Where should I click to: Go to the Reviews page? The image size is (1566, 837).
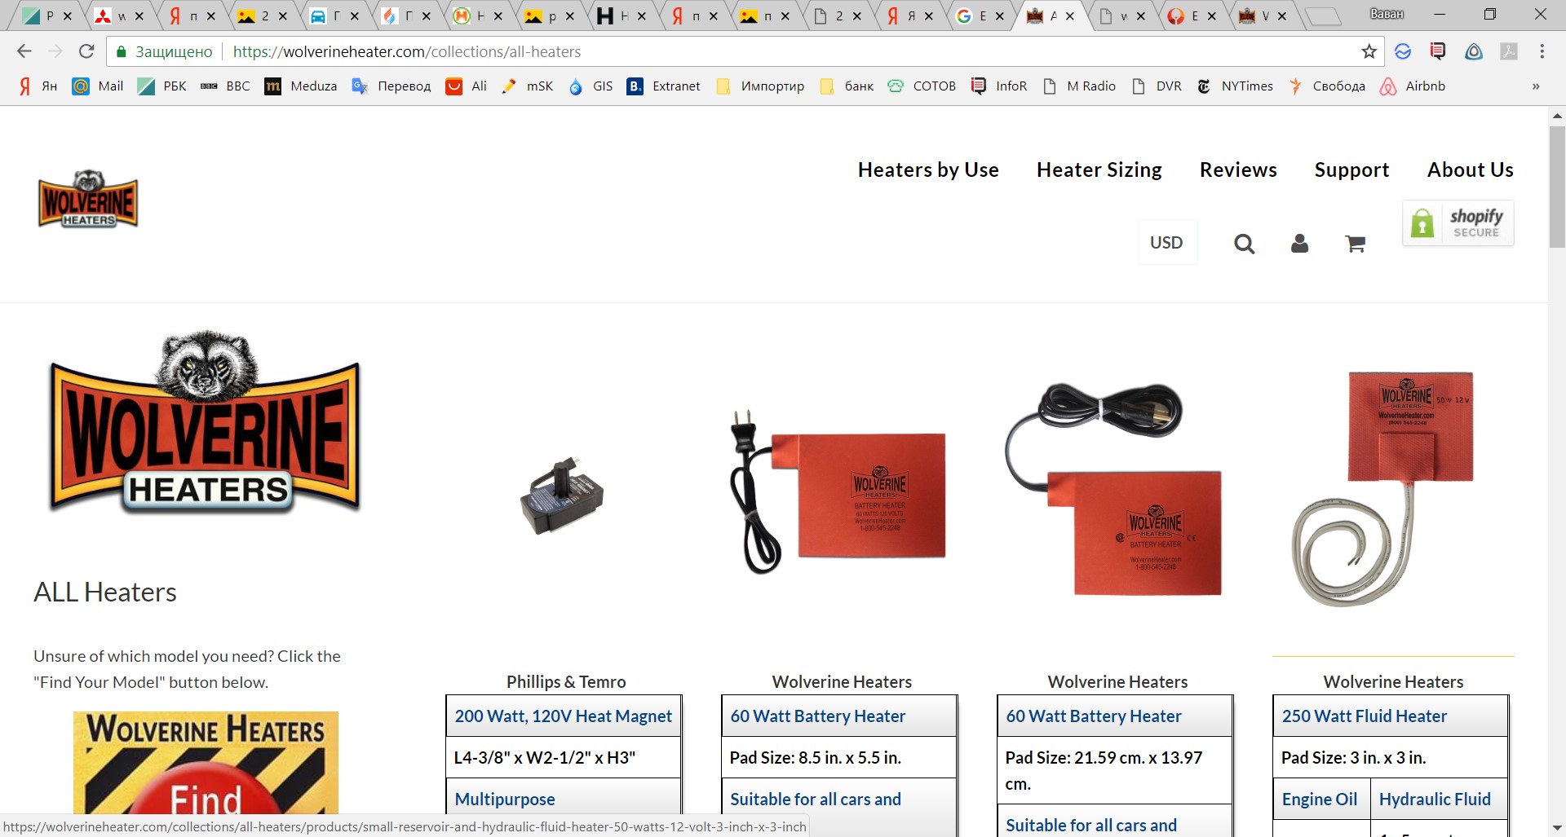[1238, 170]
